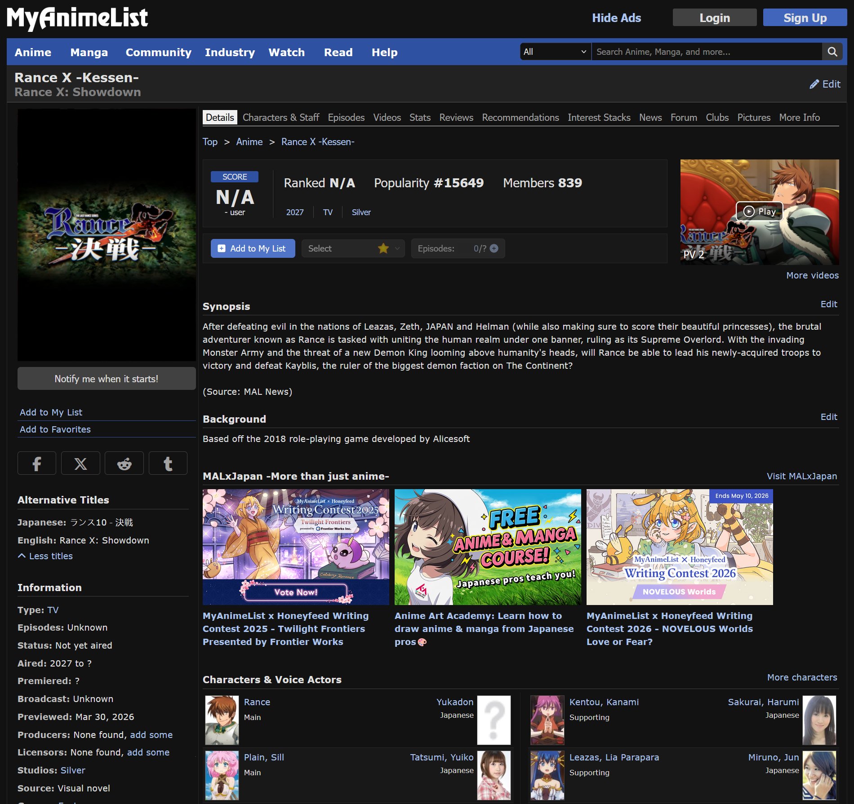Open the Anime navigation menu
Screen dimensions: 854x804
pyautogui.click(x=33, y=53)
